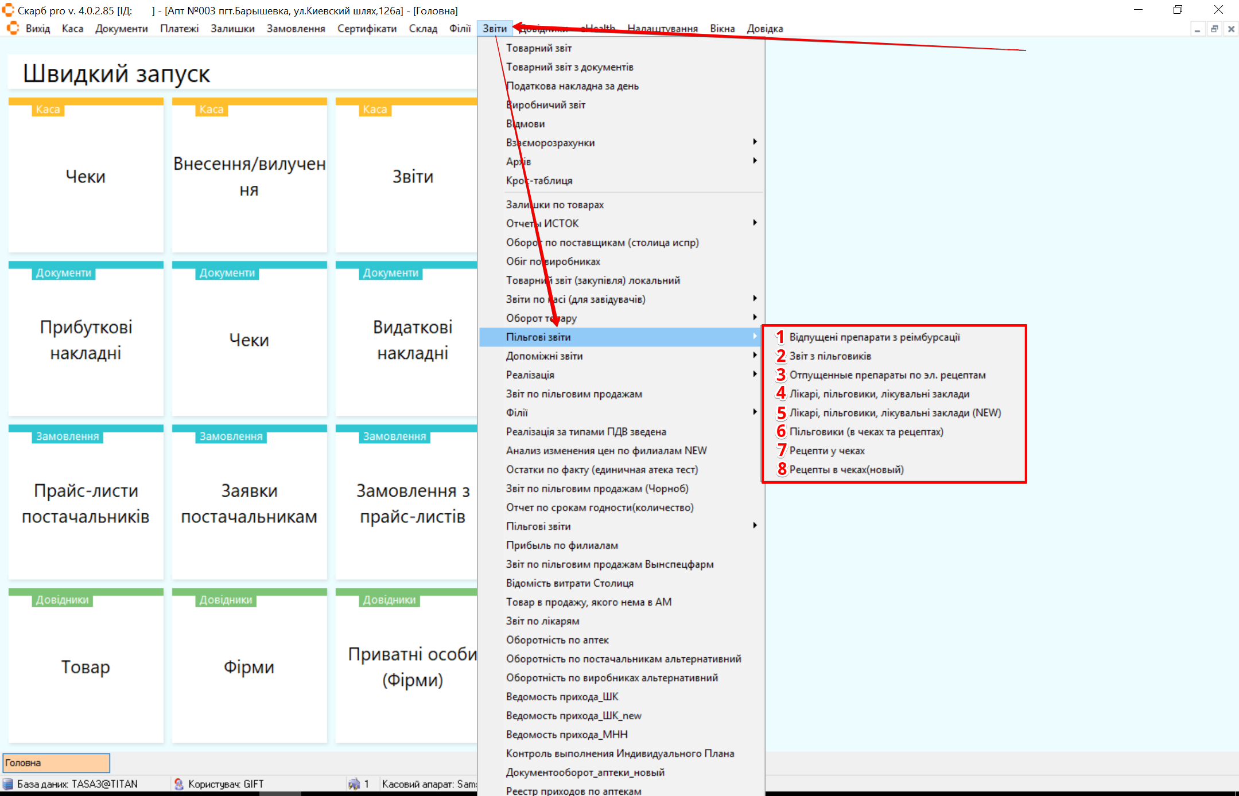Click the cash register icon in status bar
The width and height of the screenshot is (1239, 796).
click(354, 784)
